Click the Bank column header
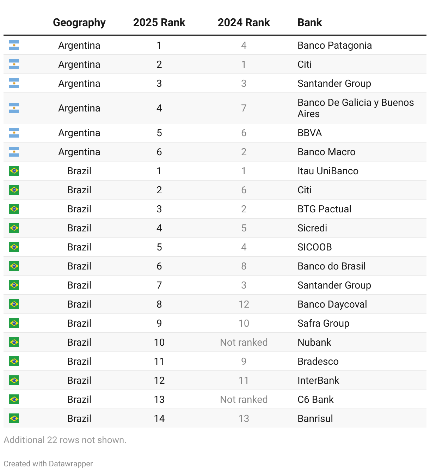Screen dimensions: 430x472 point(309,23)
